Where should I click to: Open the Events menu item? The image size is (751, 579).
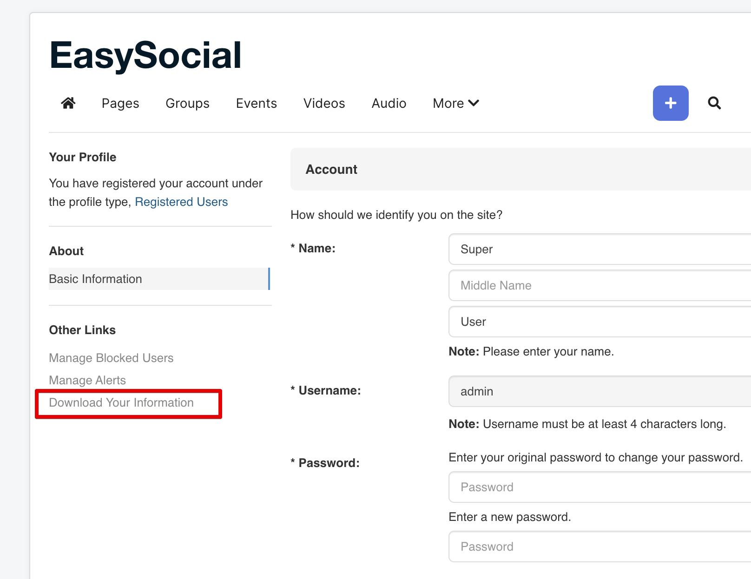pos(257,103)
